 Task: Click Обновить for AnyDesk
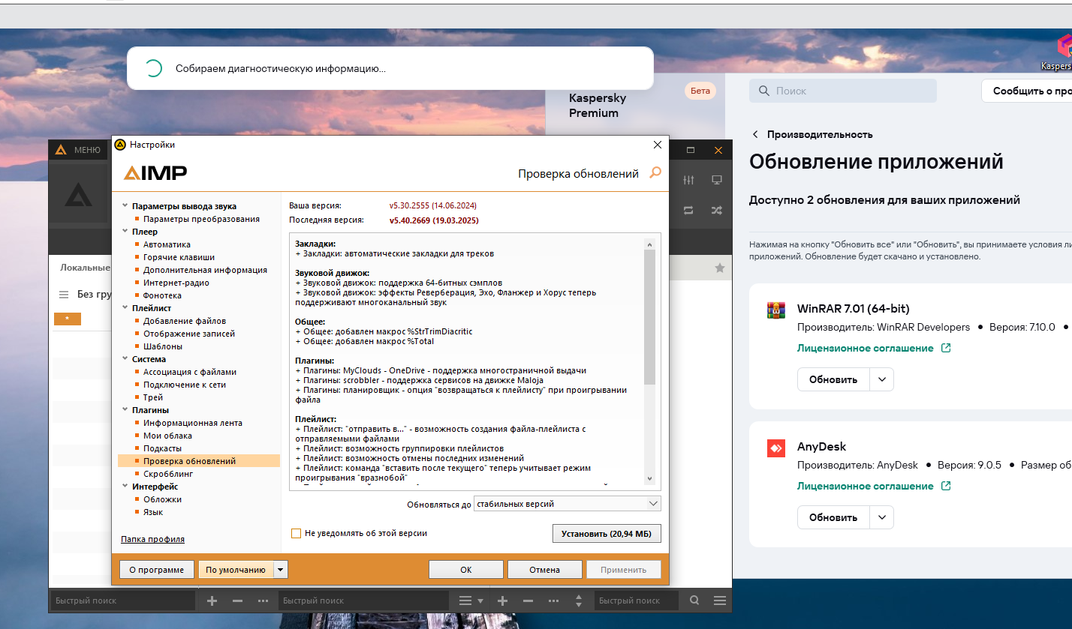point(833,517)
